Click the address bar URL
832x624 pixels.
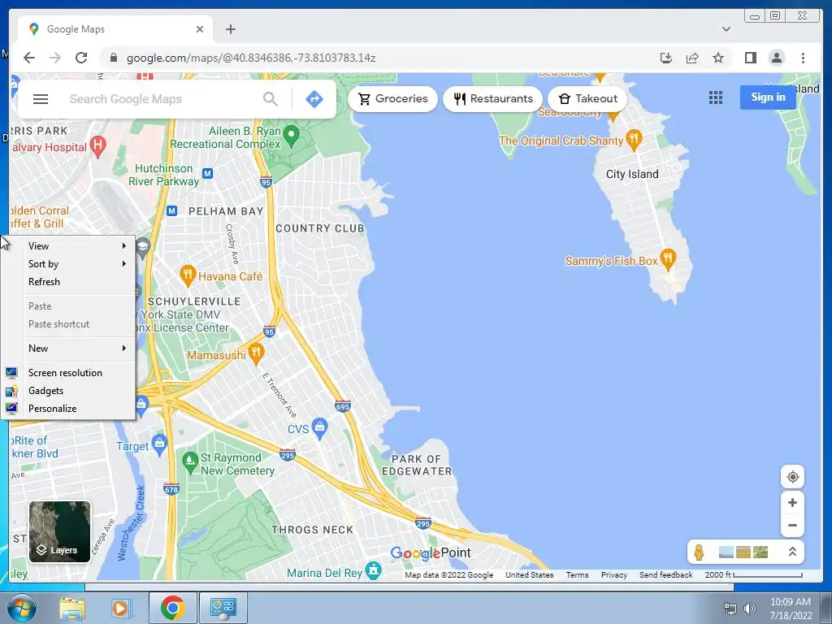pos(251,58)
